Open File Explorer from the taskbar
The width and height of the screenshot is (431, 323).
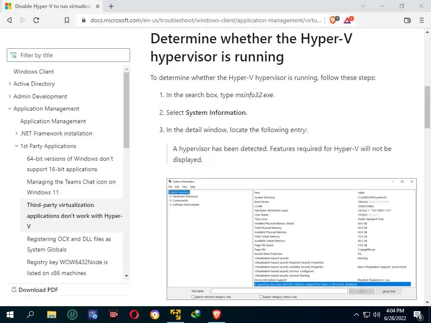coord(51,315)
